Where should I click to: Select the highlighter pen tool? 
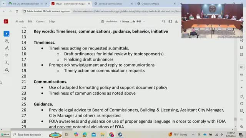[7, 48]
